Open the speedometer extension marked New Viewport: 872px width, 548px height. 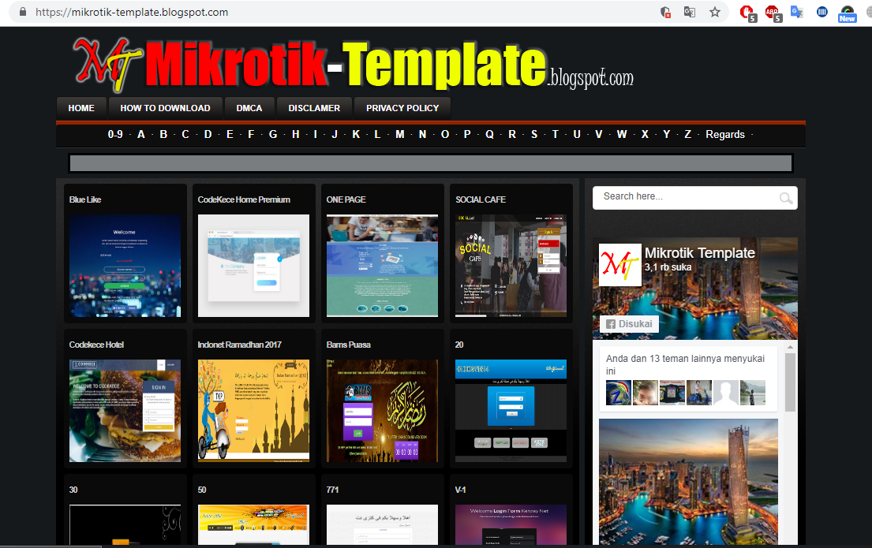tap(847, 13)
